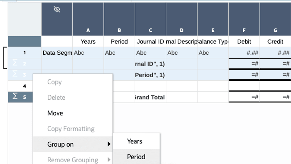
Task: Click the sigma icon on row 5
Action: tap(15, 97)
